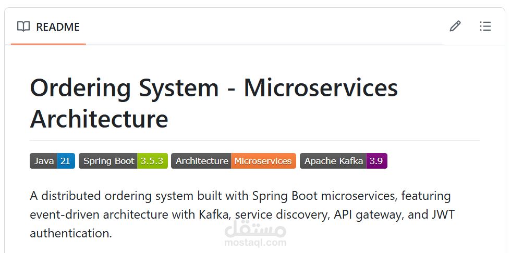This screenshot has width=511, height=253.
Task: Select the Ordering System - Microservices Architecture heading
Action: point(214,104)
